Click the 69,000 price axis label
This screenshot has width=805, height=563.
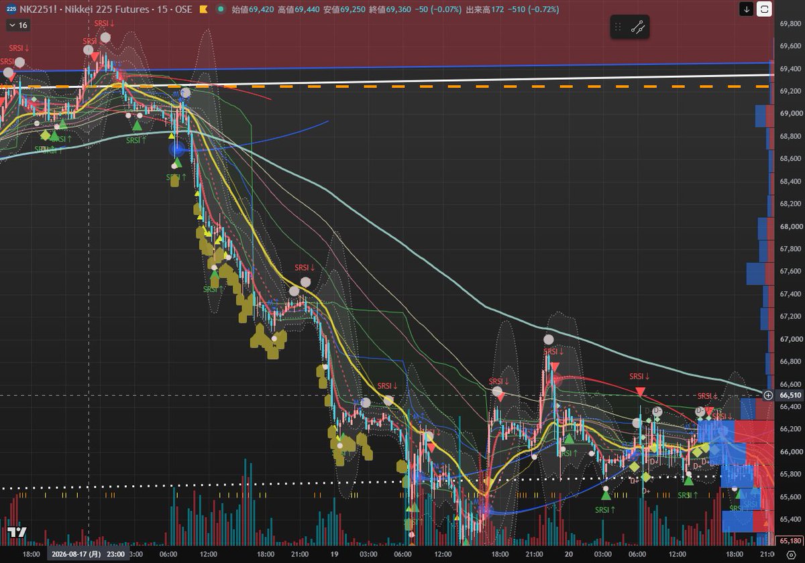click(792, 114)
